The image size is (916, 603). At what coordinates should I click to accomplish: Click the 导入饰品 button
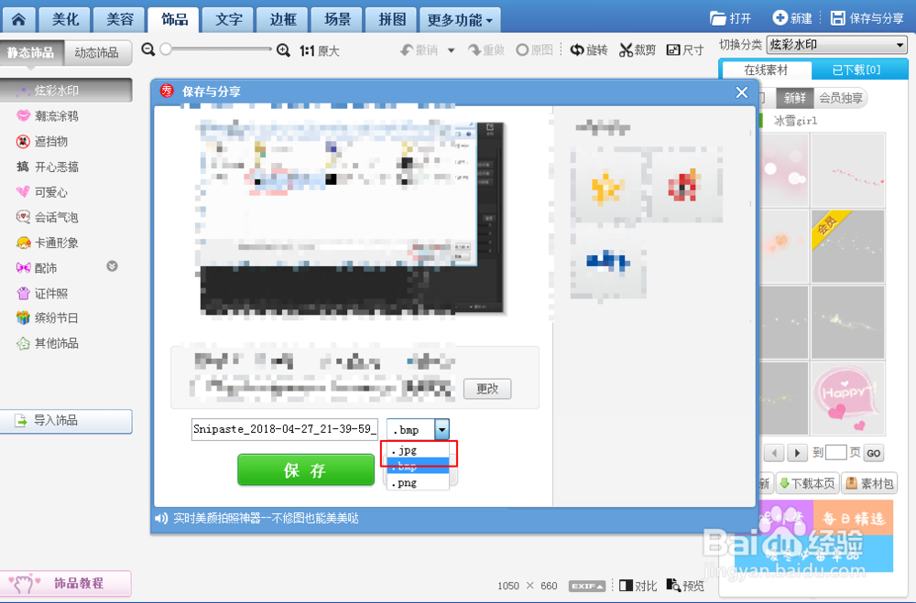[x=65, y=421]
